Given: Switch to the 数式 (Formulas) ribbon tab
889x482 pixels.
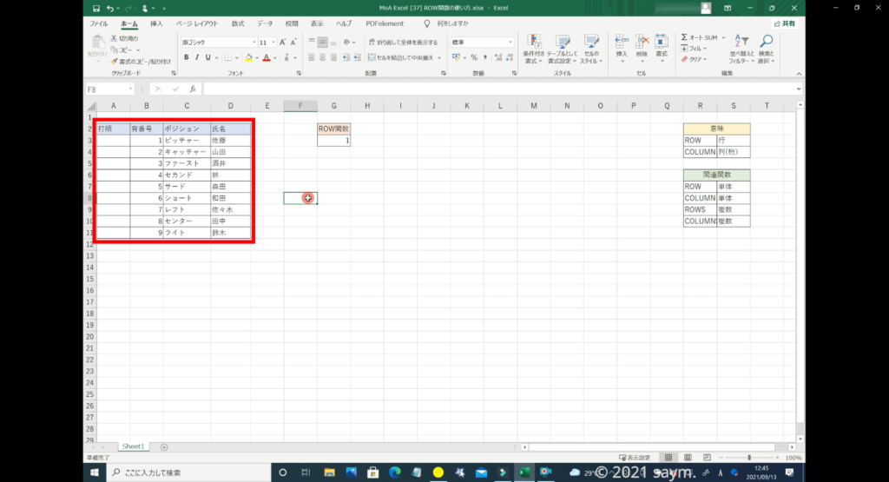Looking at the screenshot, I should coord(238,23).
